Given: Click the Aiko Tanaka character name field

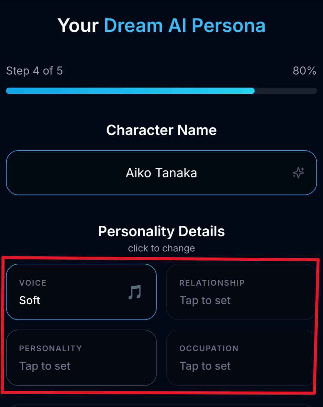Looking at the screenshot, I should tap(161, 173).
